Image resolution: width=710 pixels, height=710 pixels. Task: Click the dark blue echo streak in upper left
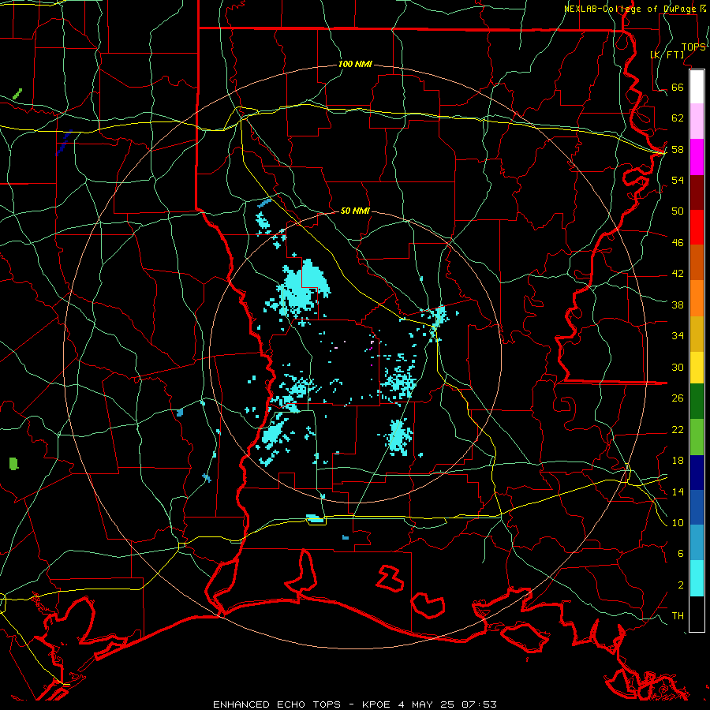pyautogui.click(x=64, y=143)
